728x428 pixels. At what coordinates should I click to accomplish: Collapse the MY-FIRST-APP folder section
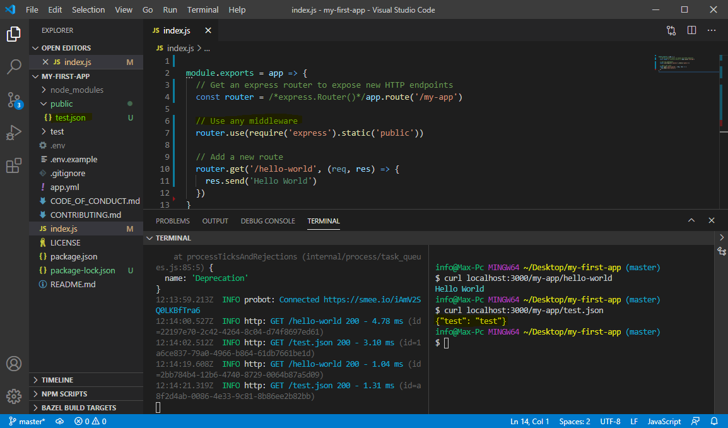coord(36,76)
